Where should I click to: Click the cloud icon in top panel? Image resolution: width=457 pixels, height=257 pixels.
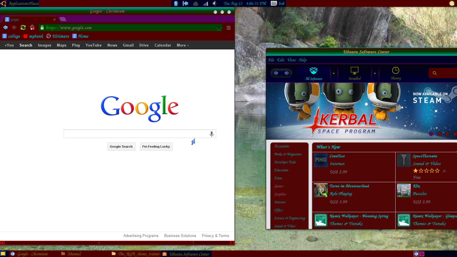pyautogui.click(x=196, y=3)
